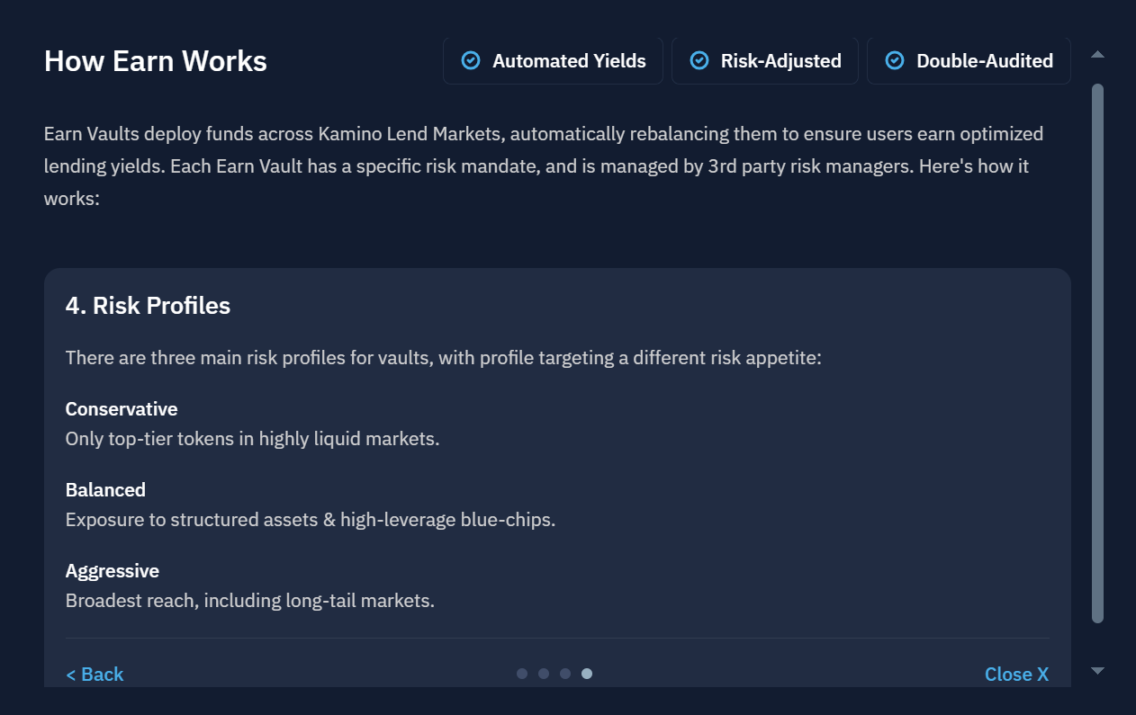Click the '4. Risk Profiles' heading

pyautogui.click(x=148, y=306)
